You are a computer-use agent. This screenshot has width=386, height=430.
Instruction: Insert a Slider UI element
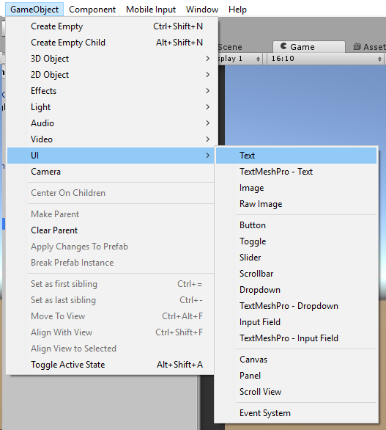point(296,258)
